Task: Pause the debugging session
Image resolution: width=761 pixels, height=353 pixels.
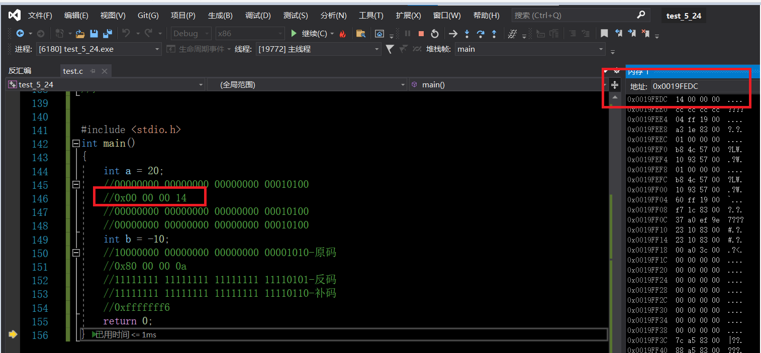Action: click(408, 34)
